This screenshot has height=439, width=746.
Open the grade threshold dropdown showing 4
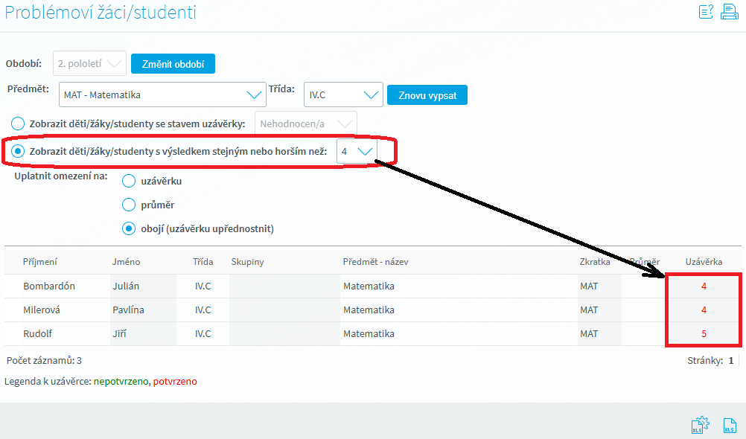click(x=357, y=151)
